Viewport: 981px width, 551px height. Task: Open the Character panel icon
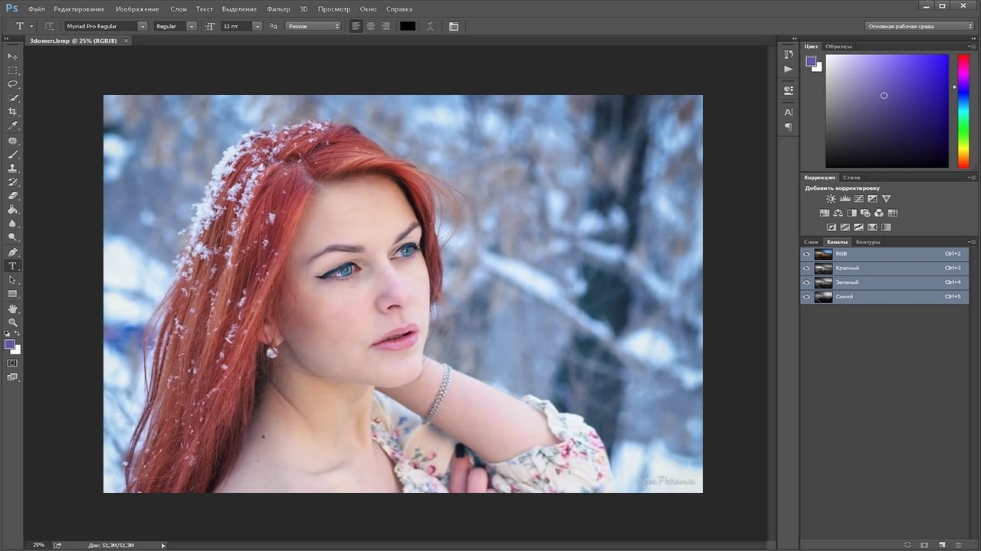pyautogui.click(x=789, y=112)
